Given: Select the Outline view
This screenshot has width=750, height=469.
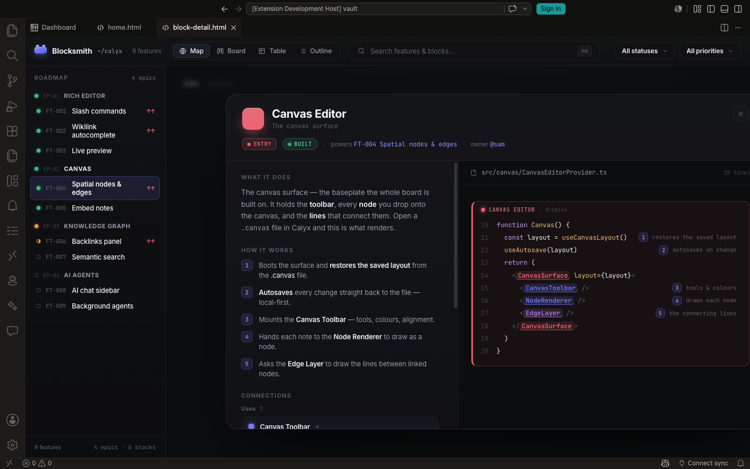Looking at the screenshot, I should pyautogui.click(x=316, y=51).
